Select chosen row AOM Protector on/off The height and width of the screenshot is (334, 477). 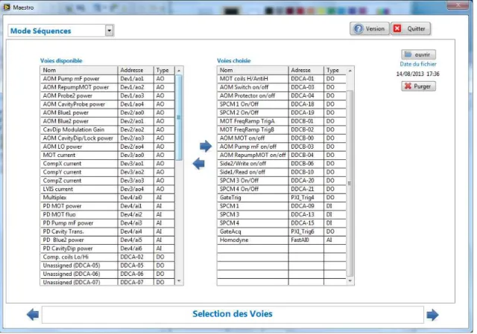coord(282,96)
